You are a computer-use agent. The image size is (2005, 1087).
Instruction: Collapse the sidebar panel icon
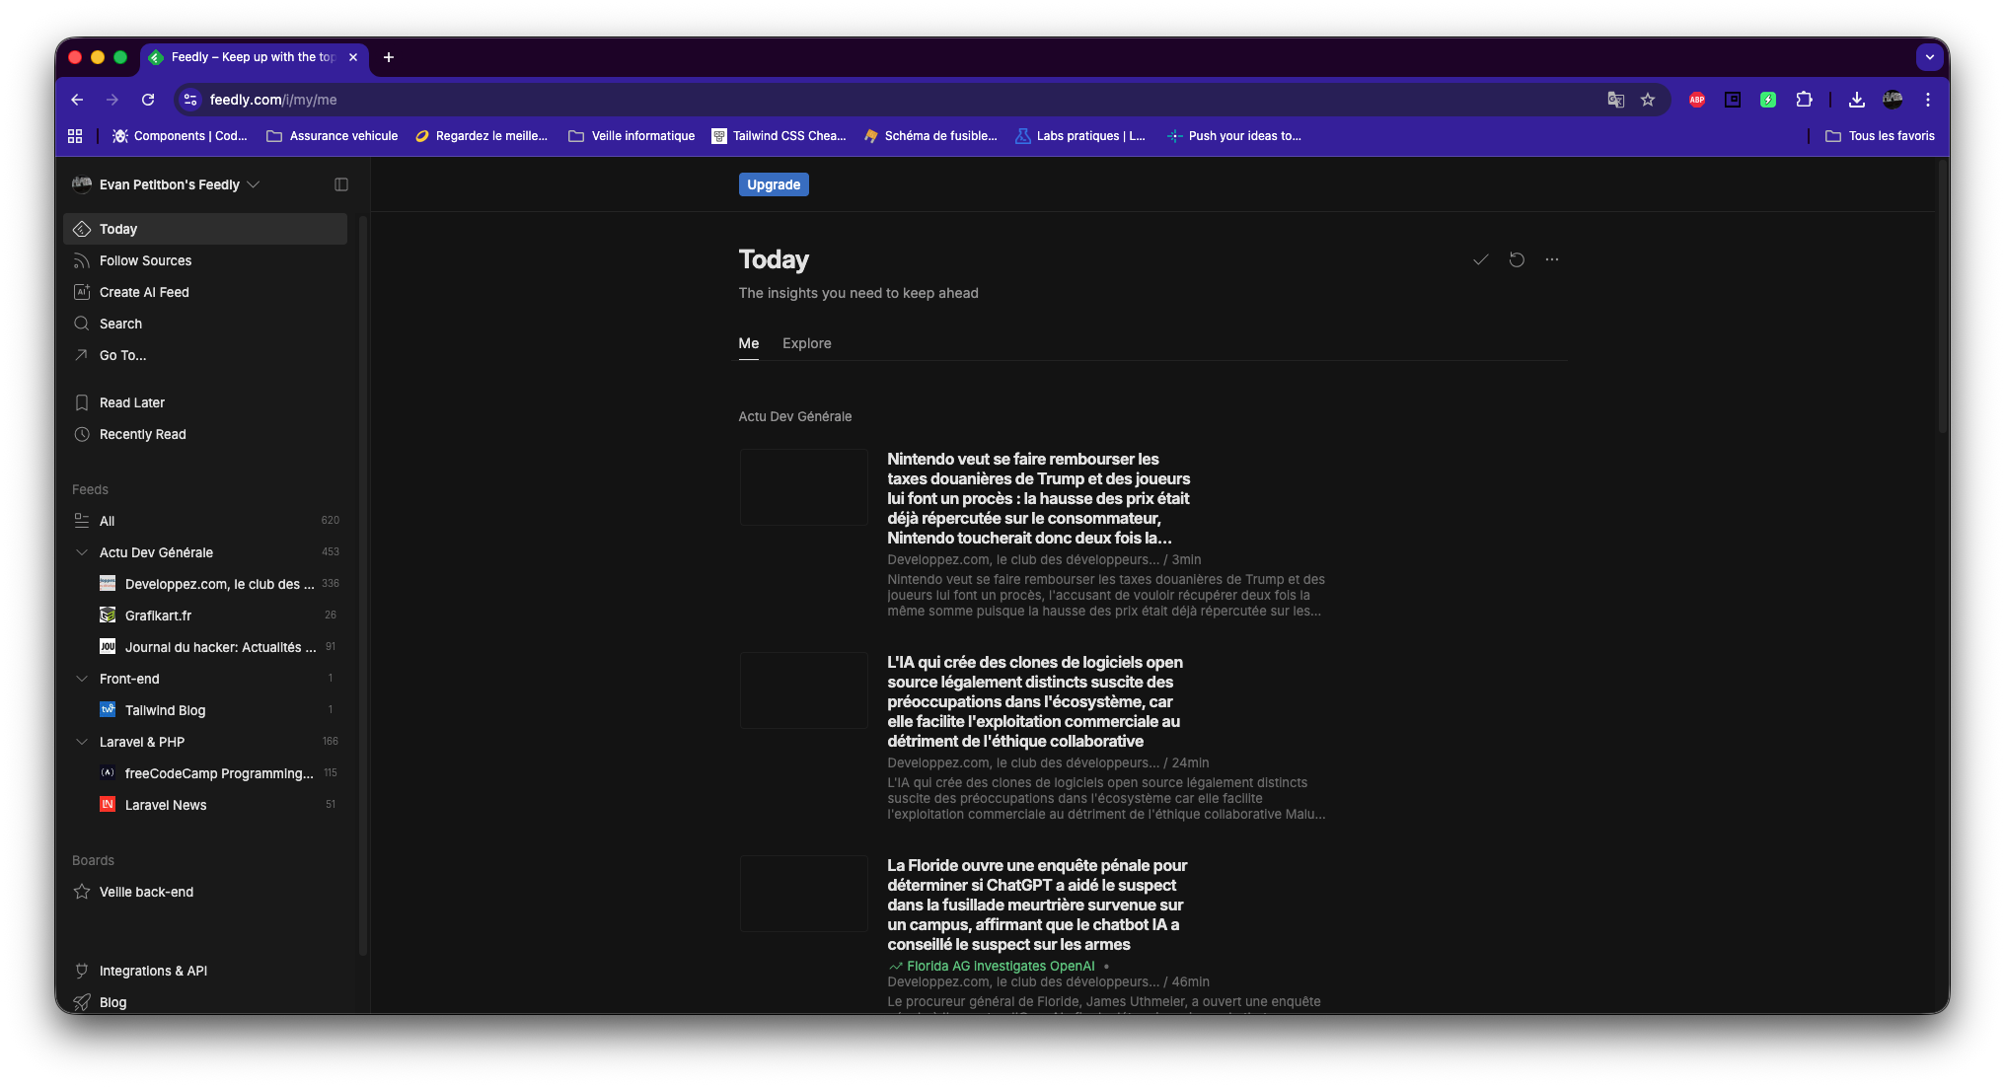tap(341, 184)
